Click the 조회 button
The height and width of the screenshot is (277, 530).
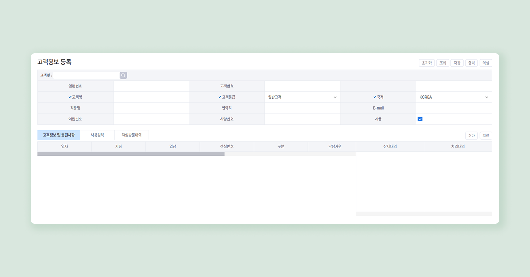tap(443, 63)
